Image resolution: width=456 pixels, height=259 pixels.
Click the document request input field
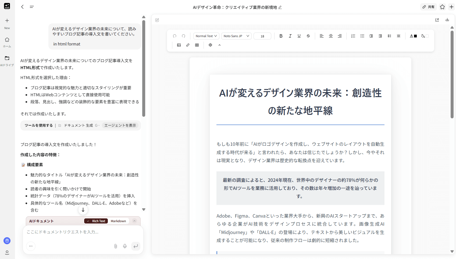[x=81, y=232]
